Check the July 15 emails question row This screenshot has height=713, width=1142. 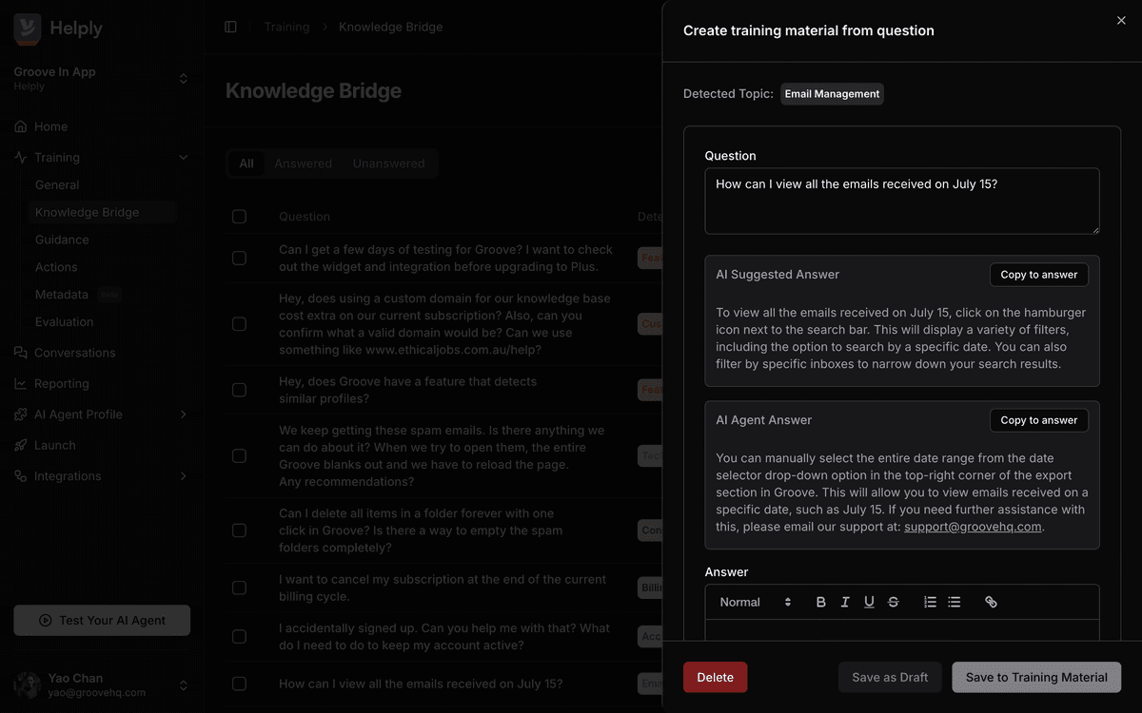coord(239,684)
